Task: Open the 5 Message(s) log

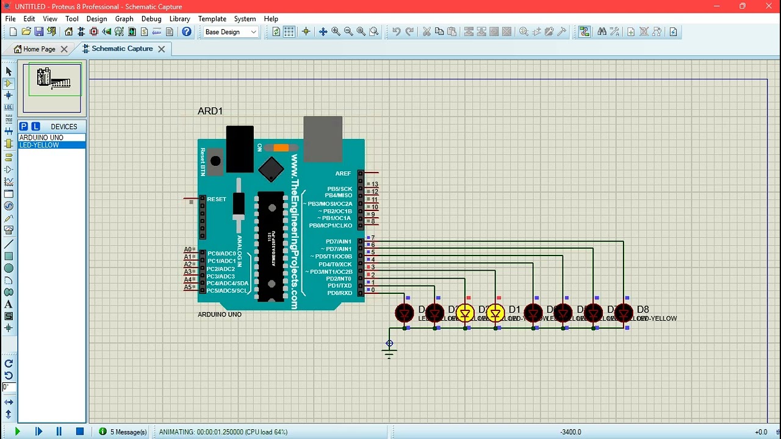Action: 123,432
